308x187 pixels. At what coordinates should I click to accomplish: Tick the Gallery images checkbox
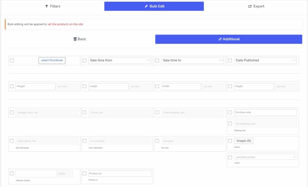click(230, 141)
